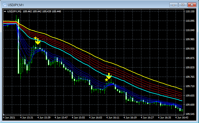Screen dimensions: 199x123
Task: Select the yellow down arrow near 16:11
Action: 109,76
